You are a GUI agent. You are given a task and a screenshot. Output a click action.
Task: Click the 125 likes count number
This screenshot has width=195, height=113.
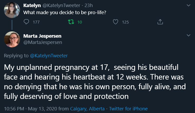125,22
